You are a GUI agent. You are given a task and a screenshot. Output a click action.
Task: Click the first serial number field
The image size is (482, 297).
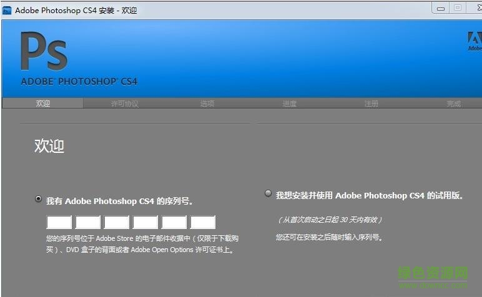[59, 222]
